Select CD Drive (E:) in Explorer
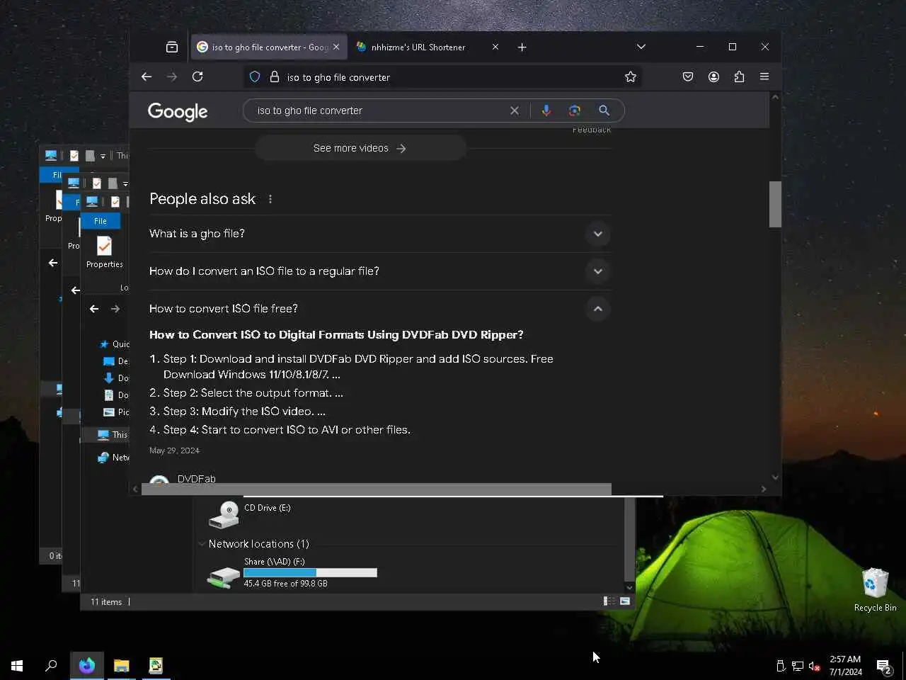The height and width of the screenshot is (680, 906). [x=250, y=514]
